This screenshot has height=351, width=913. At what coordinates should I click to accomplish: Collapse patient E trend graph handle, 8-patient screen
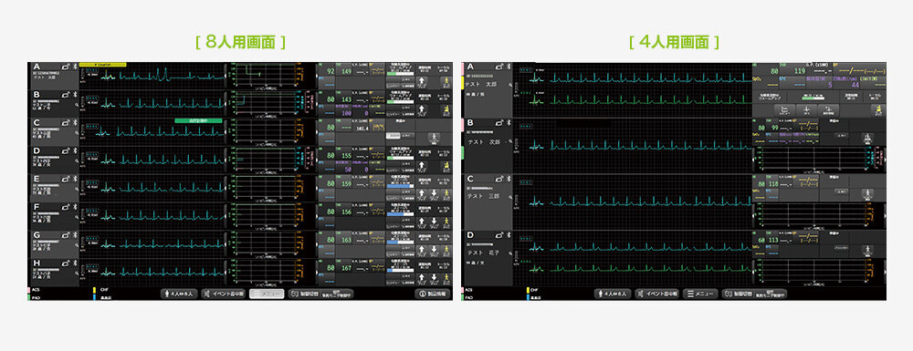[x=317, y=188]
